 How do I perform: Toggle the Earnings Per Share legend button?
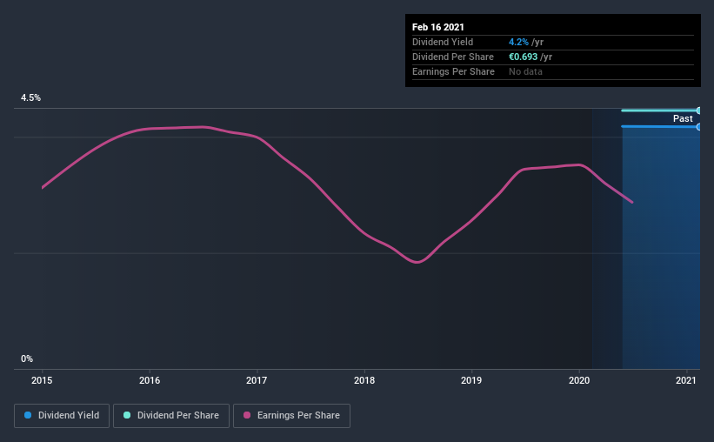click(x=291, y=416)
